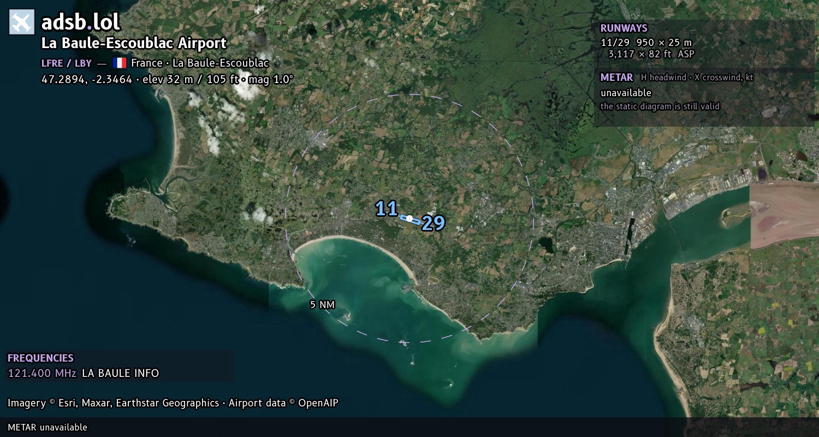Viewport: 819px width, 437px height.
Task: Click the adsb.lol site title
Action: (x=81, y=22)
